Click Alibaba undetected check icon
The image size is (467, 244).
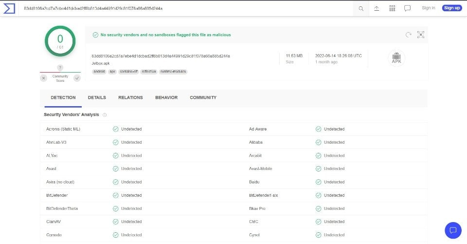tap(318, 142)
